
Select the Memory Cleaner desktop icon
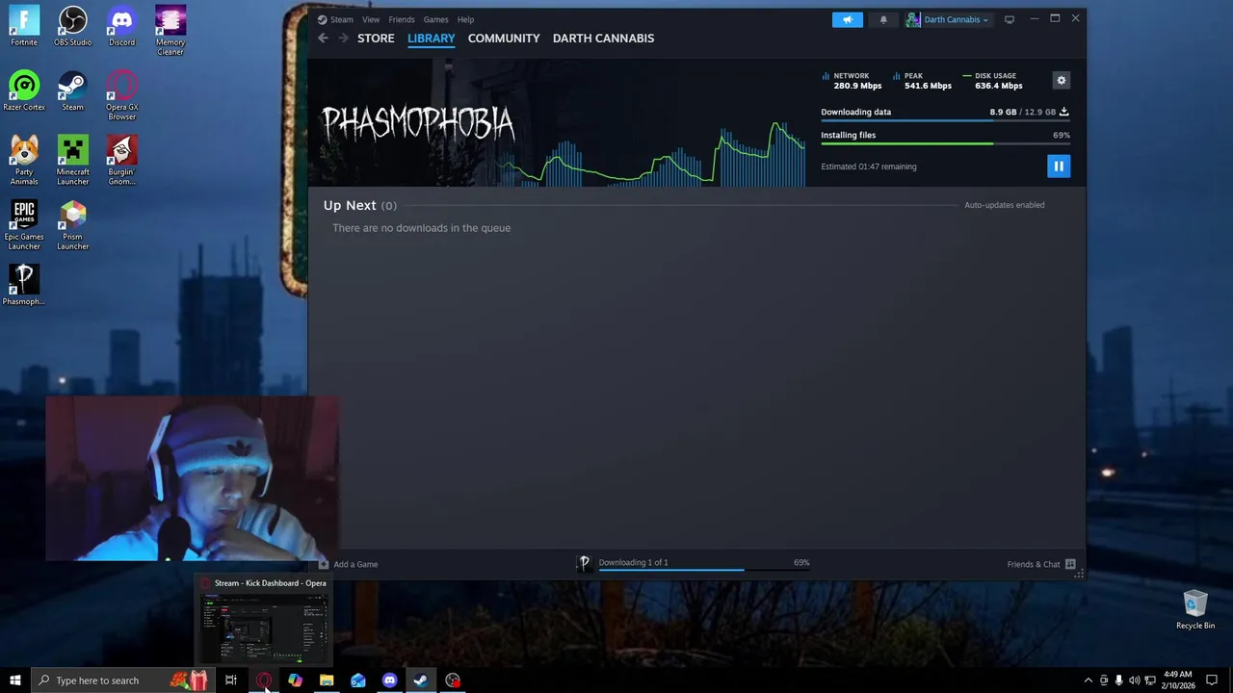(x=170, y=31)
